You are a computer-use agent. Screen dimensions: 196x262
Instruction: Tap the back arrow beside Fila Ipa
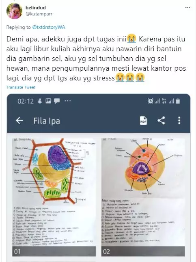coord(19,121)
